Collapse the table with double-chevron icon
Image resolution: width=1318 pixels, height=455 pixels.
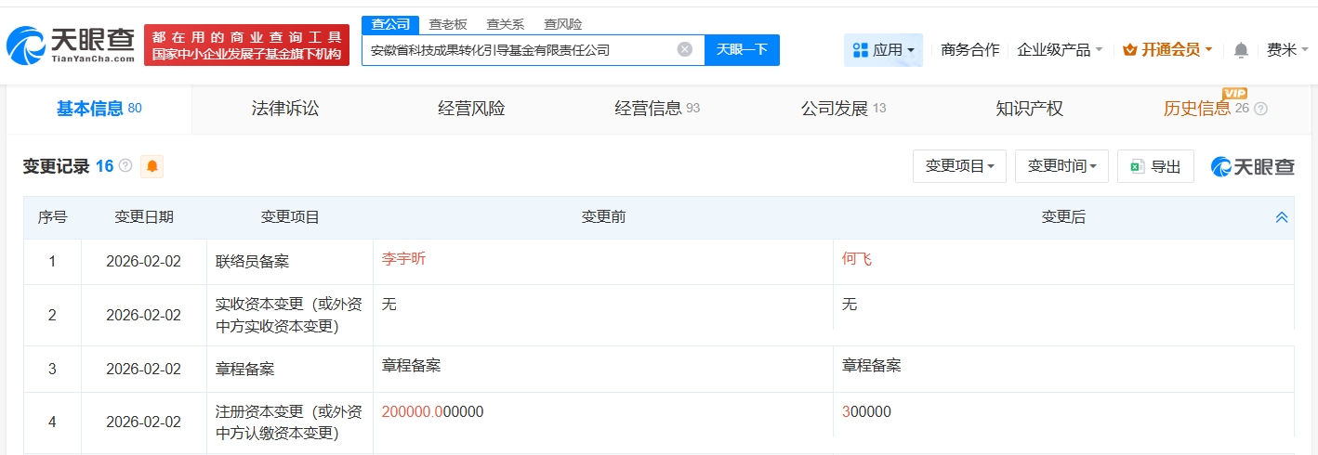pyautogui.click(x=1281, y=217)
